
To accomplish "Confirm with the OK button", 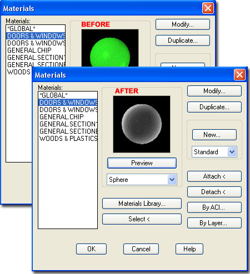I will click(91, 249).
